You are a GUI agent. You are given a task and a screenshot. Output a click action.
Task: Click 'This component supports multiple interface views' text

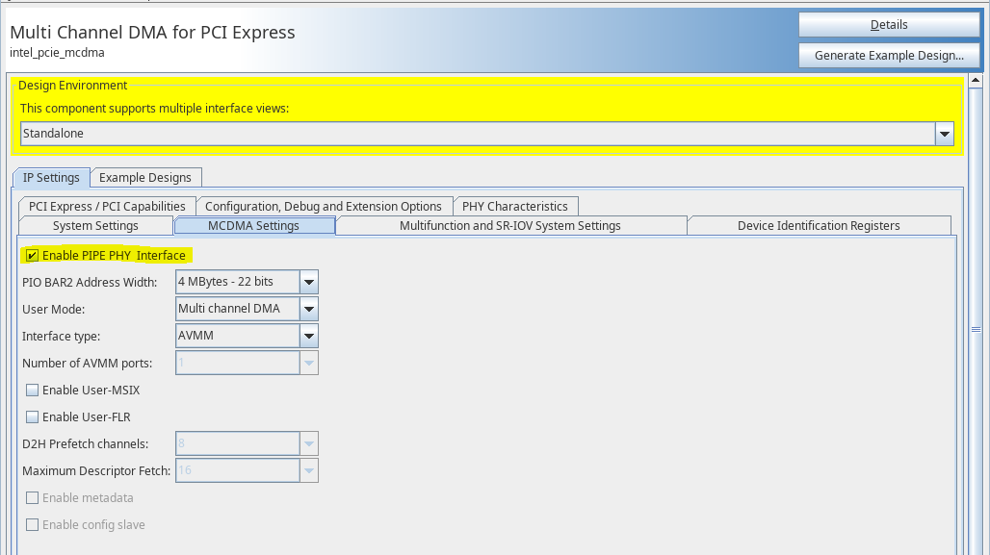(154, 109)
